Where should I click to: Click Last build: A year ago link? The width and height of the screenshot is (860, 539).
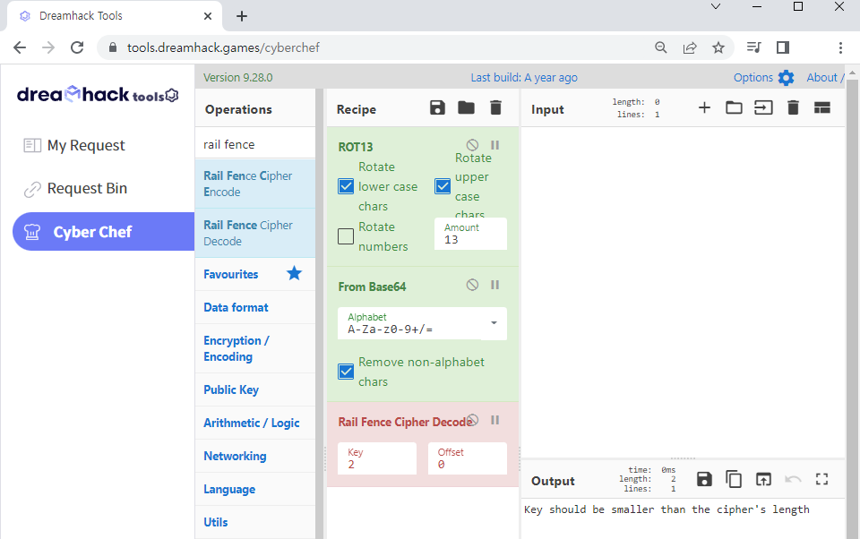(524, 78)
